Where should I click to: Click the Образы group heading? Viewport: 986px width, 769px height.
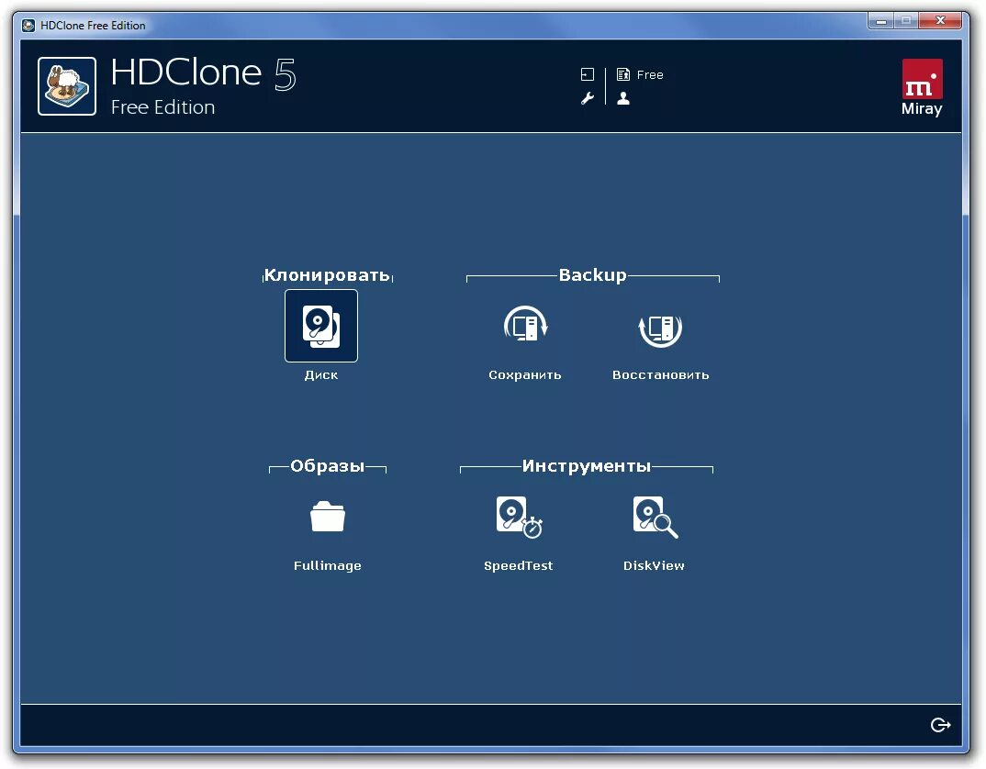click(327, 466)
